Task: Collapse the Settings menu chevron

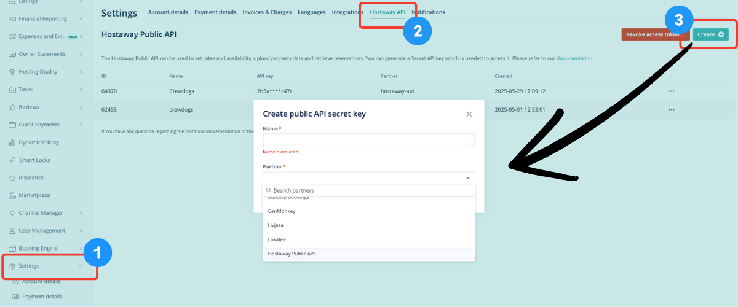Action: point(81,266)
